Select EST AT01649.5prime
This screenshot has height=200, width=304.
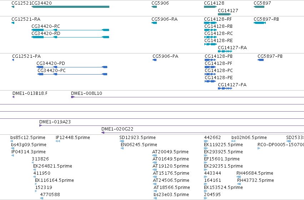[x=155, y=163]
